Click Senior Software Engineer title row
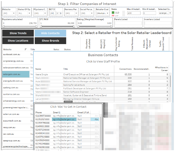The width and height of the screenshot is (175, 151). [76, 92]
